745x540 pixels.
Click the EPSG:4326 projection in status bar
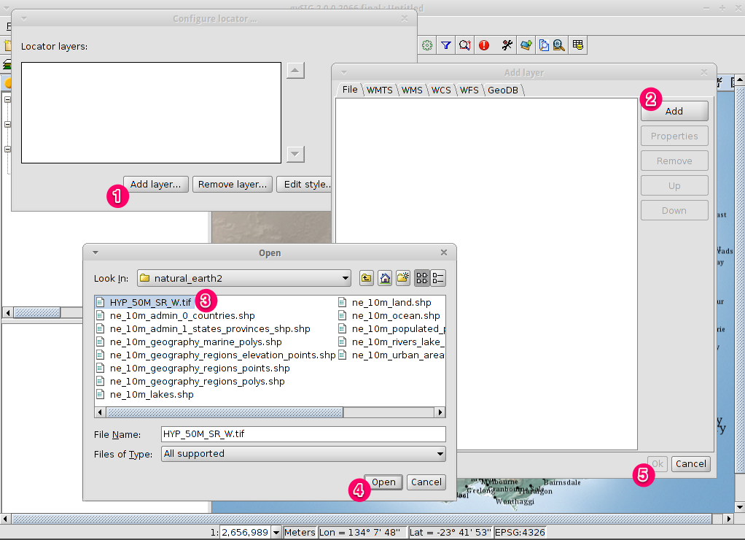[x=520, y=533]
